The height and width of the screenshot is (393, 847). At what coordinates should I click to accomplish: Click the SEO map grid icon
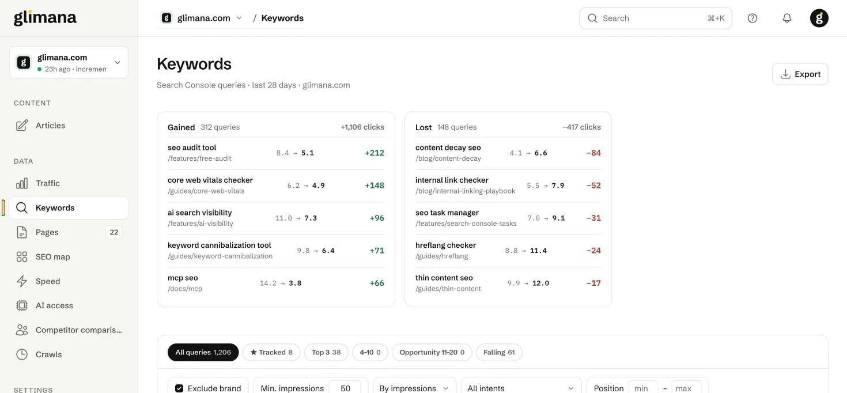(x=22, y=256)
